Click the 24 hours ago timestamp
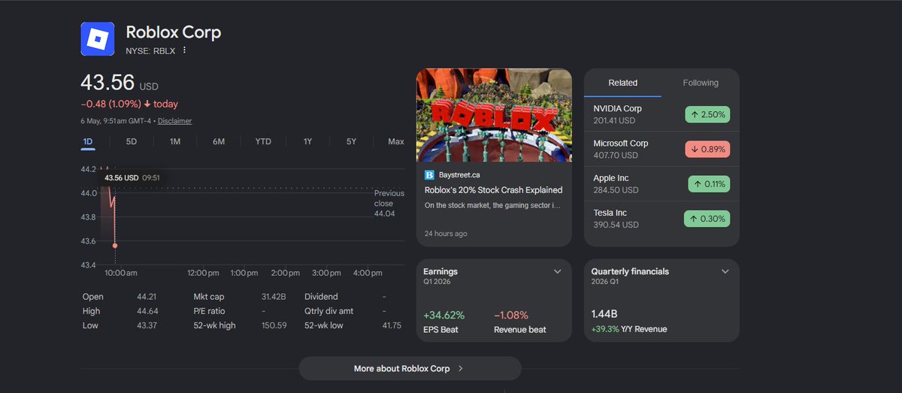The width and height of the screenshot is (902, 393). (x=446, y=234)
